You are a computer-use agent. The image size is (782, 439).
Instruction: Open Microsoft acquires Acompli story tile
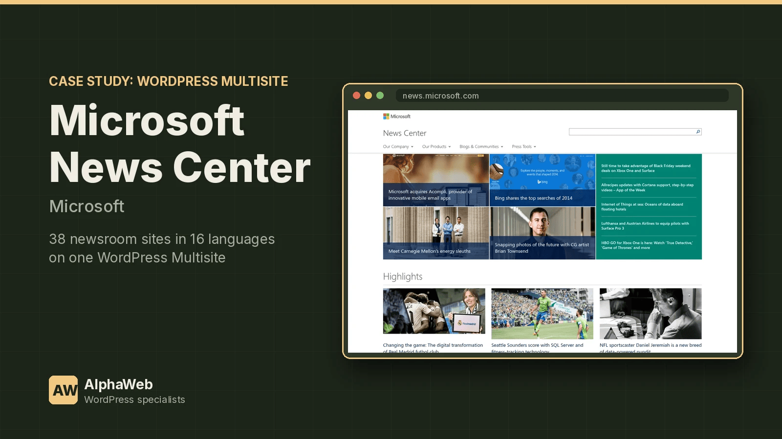[x=436, y=180]
